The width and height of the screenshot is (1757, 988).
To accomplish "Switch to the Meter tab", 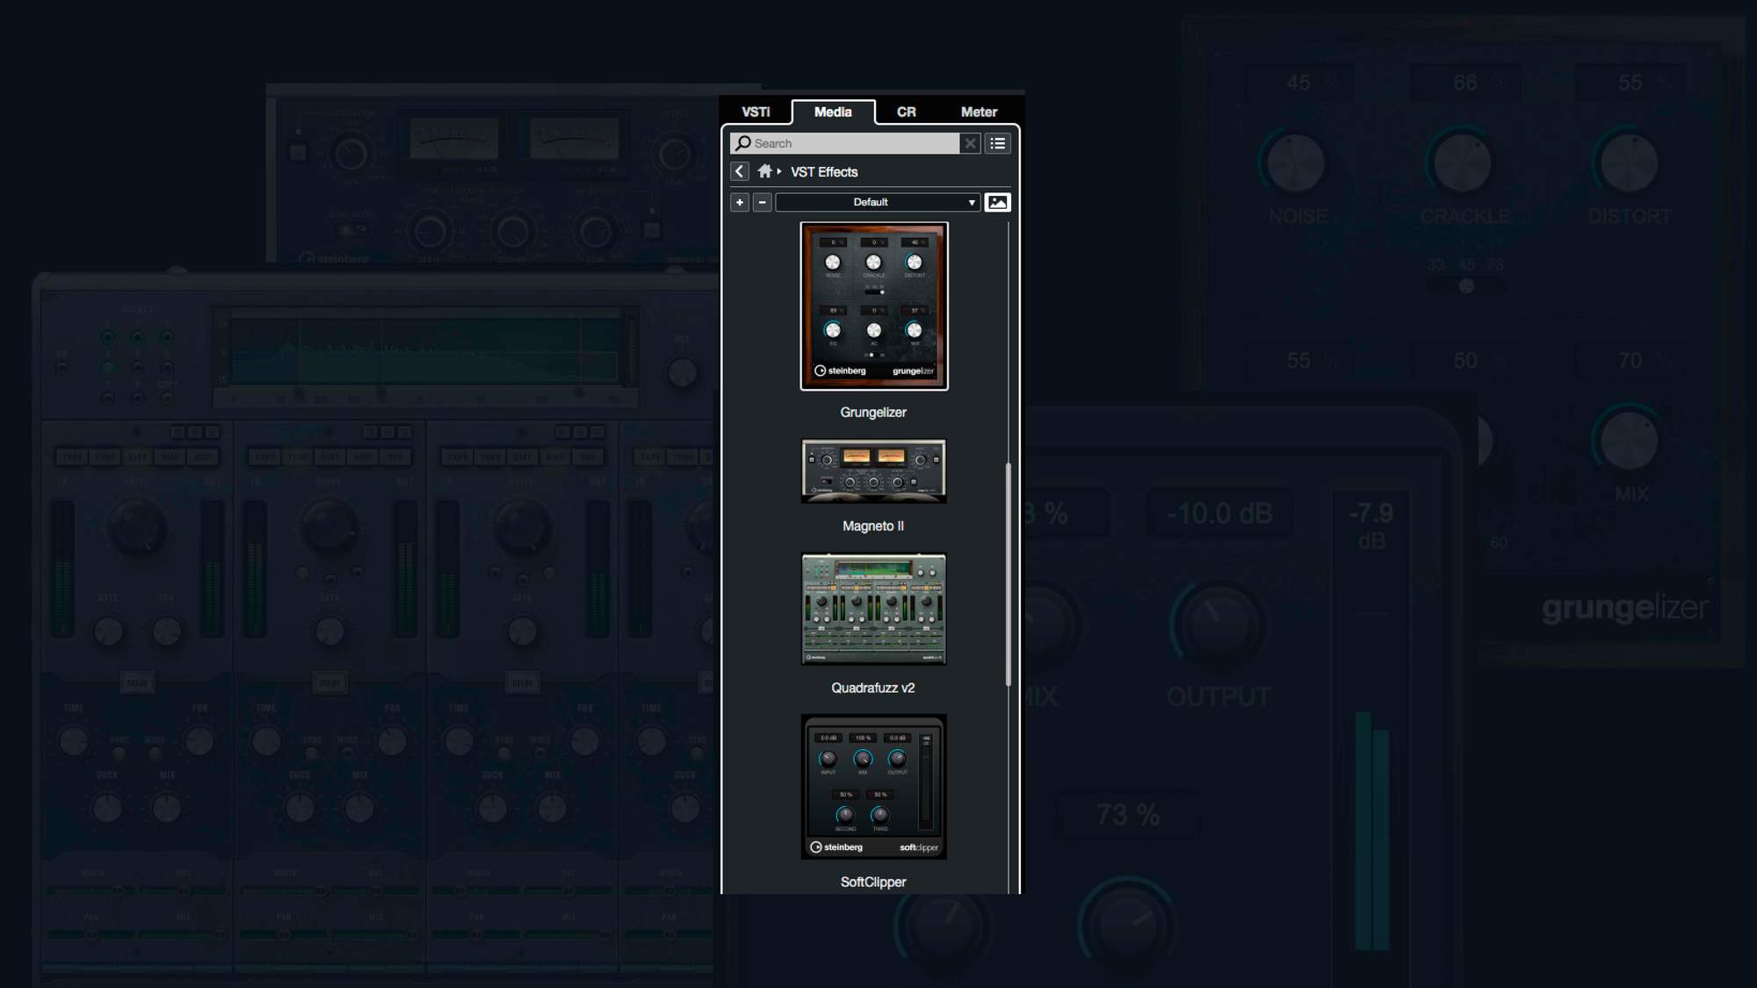I will point(979,112).
